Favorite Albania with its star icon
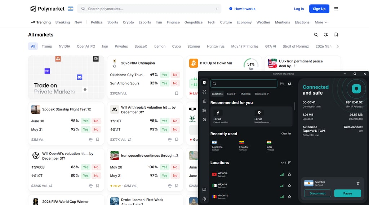Viewport: 369px width, 205px height. coord(289,174)
